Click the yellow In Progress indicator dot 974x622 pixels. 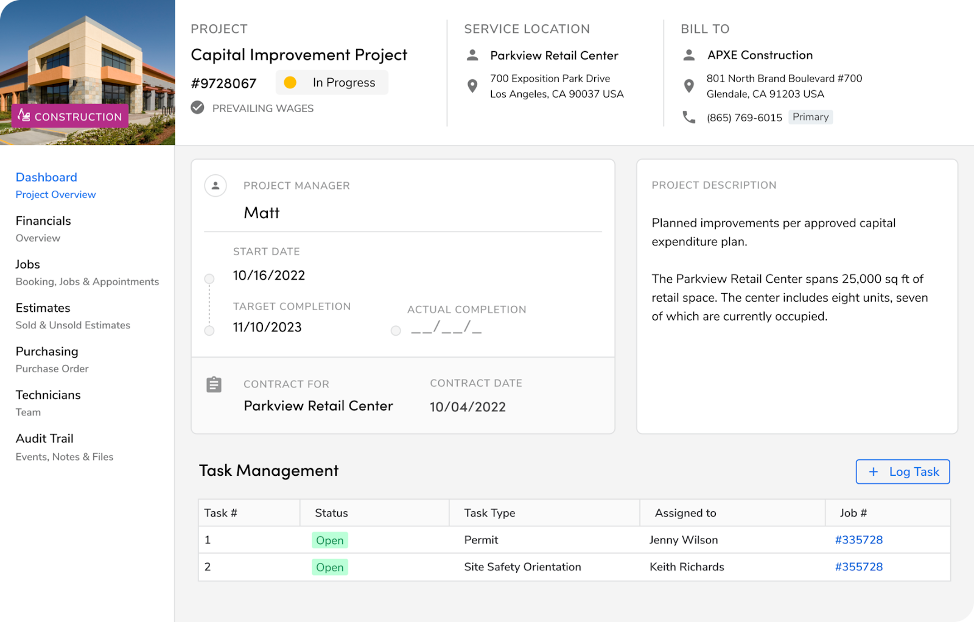pyautogui.click(x=291, y=82)
